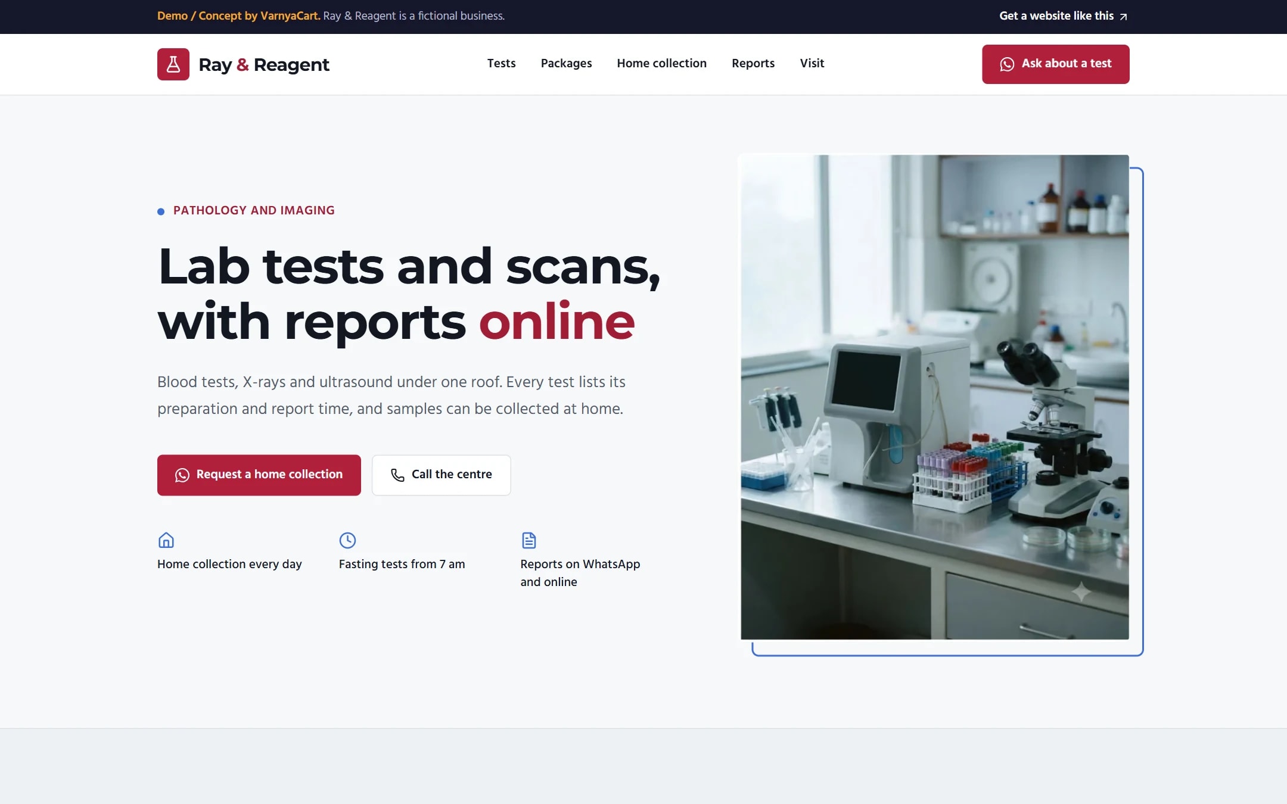Open the Tests nav item
This screenshot has height=804, width=1287.
click(501, 63)
